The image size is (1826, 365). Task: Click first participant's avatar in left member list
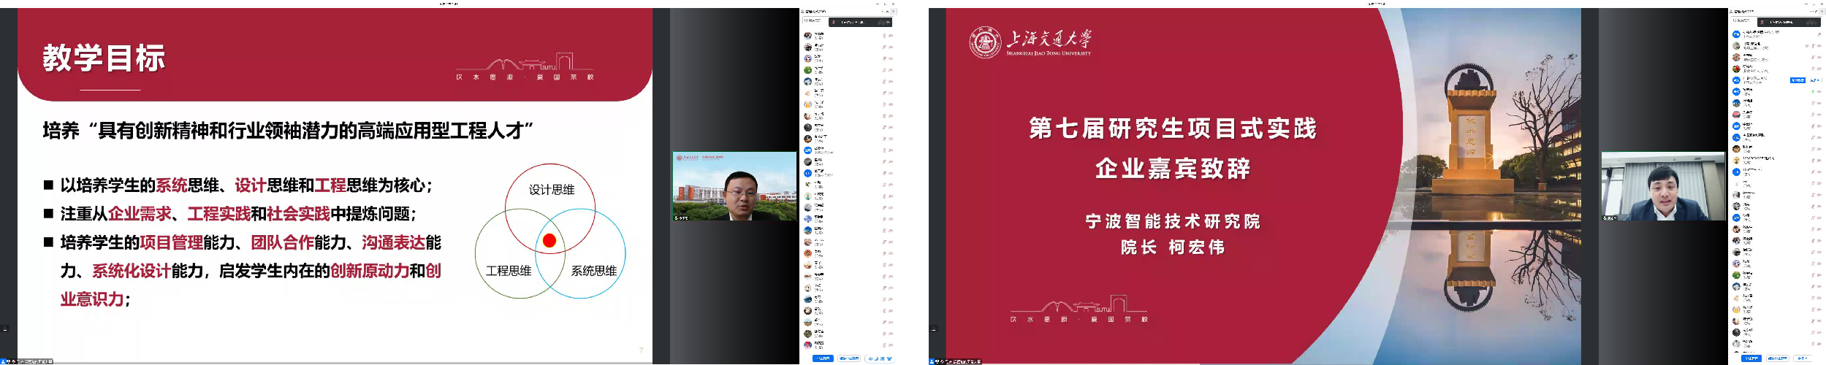pyautogui.click(x=807, y=35)
